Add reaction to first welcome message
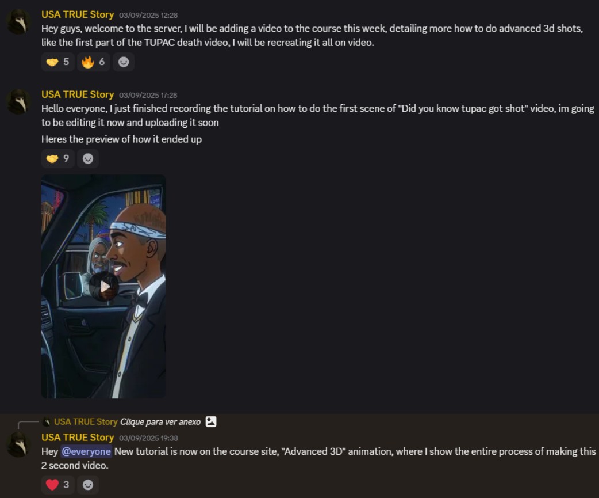Image resolution: width=599 pixels, height=498 pixels. click(x=124, y=62)
